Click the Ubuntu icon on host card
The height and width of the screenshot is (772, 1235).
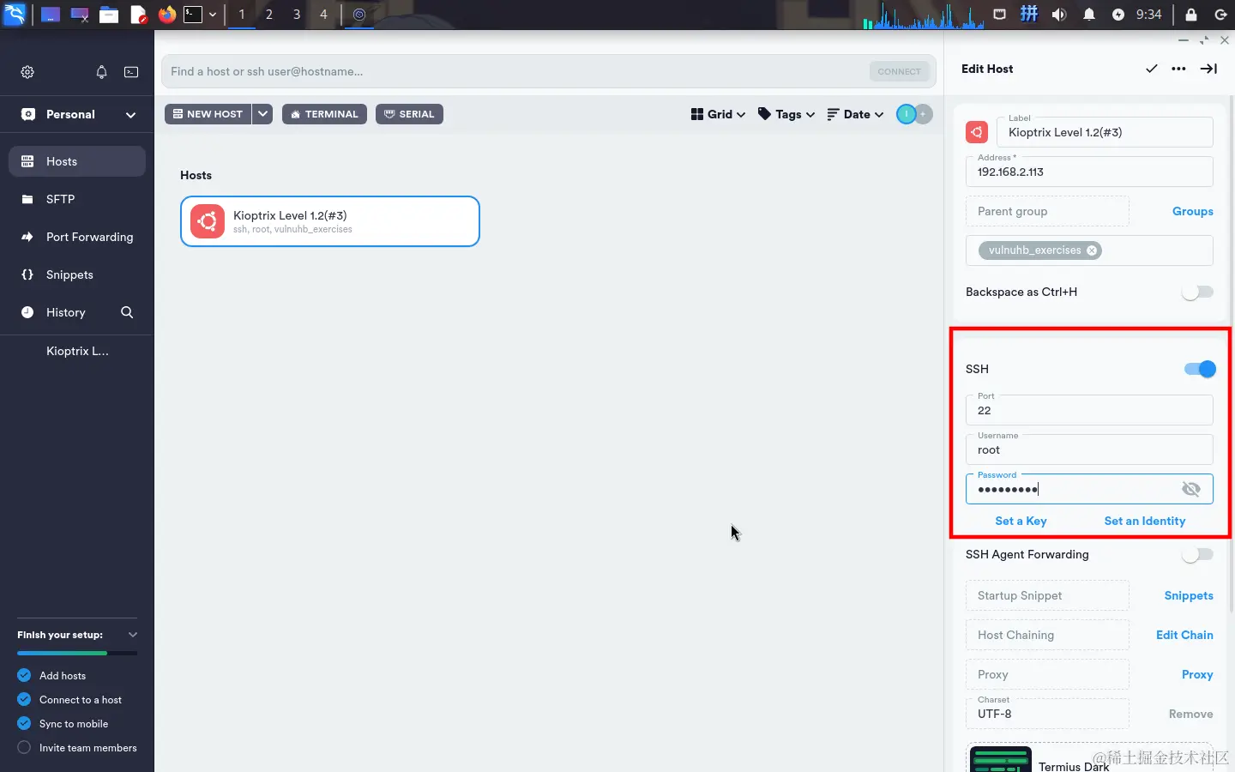point(208,221)
